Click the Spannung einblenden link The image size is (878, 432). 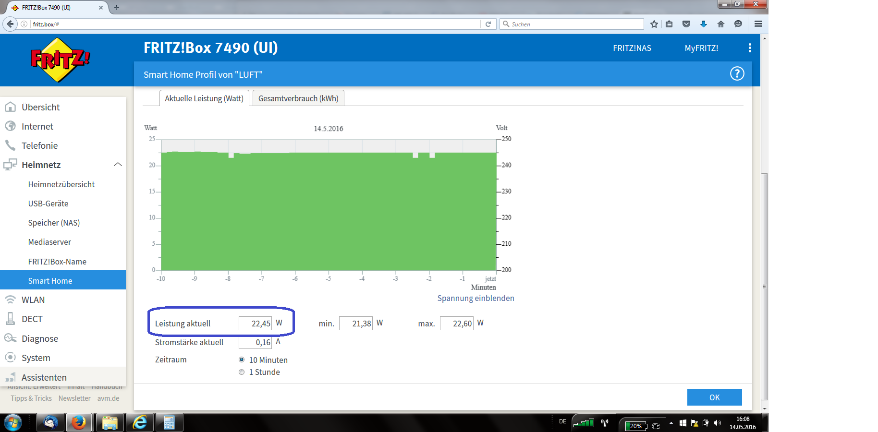coord(476,298)
